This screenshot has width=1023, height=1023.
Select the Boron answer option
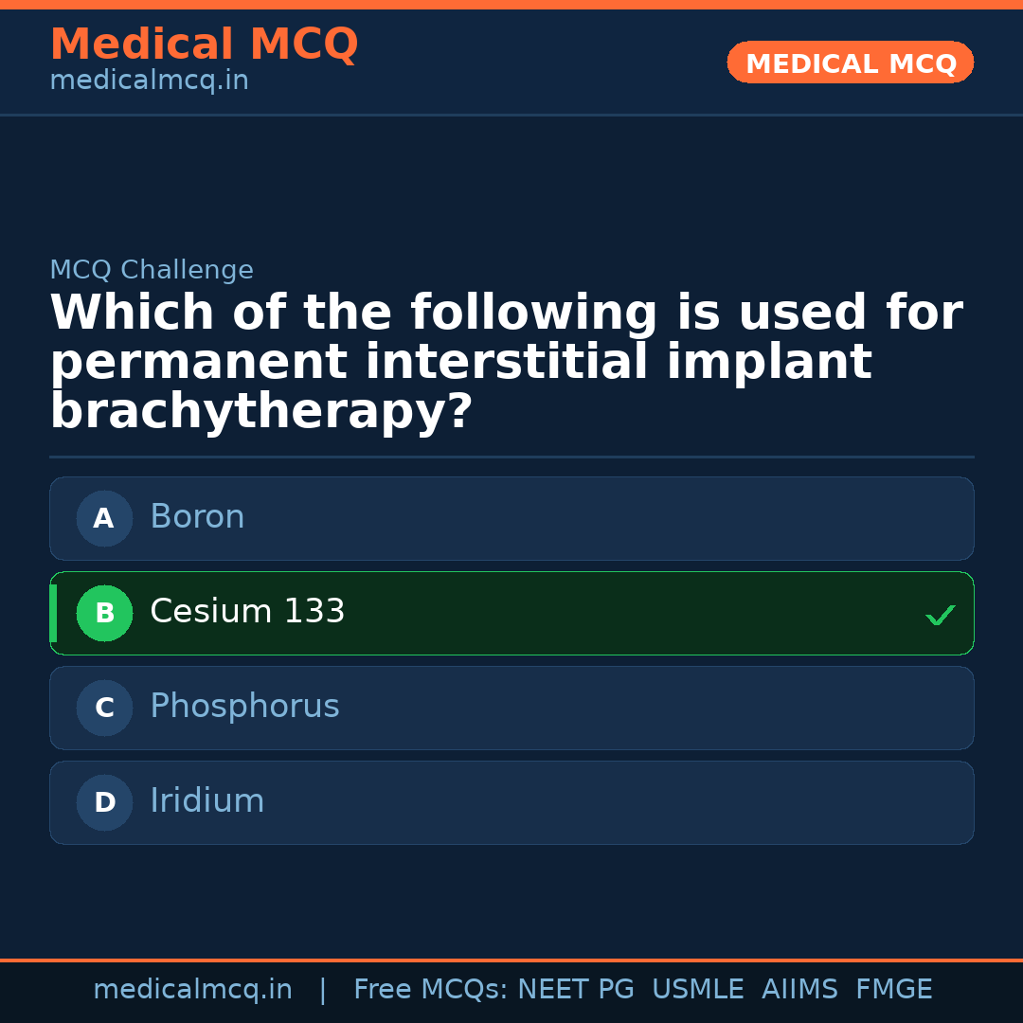(x=511, y=518)
